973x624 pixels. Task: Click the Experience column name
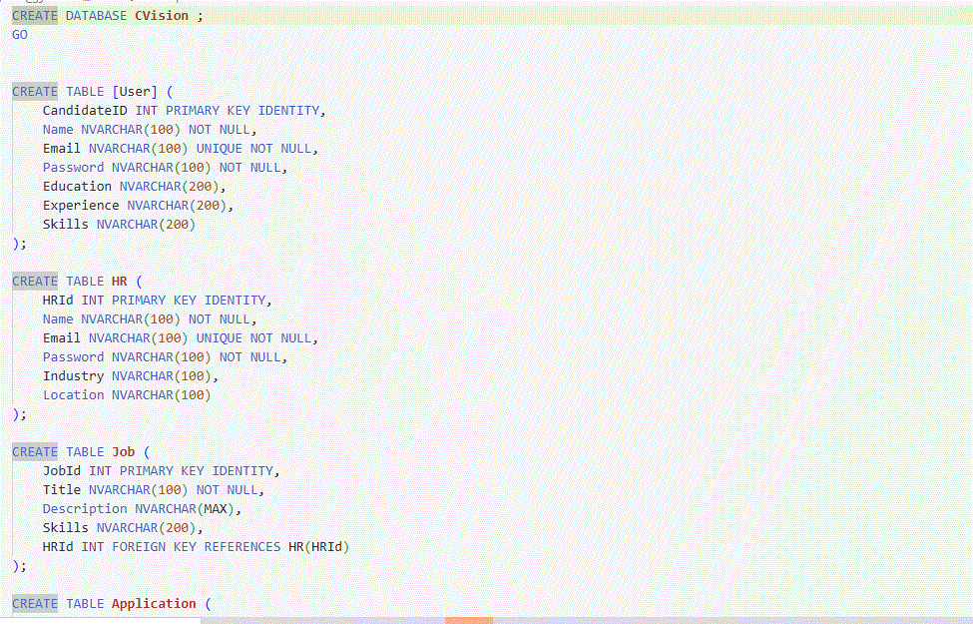(81, 206)
